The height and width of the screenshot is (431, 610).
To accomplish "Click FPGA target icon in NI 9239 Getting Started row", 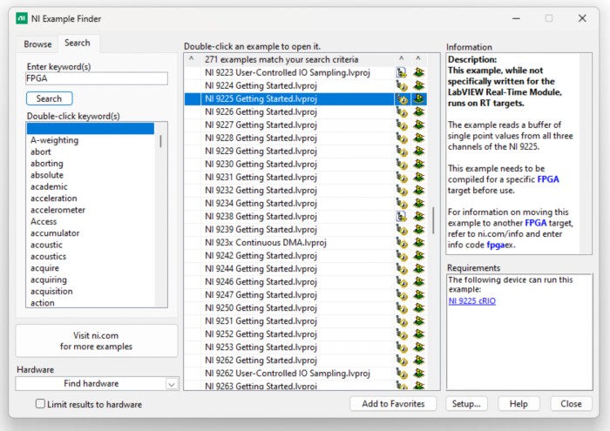I will tap(418, 229).
